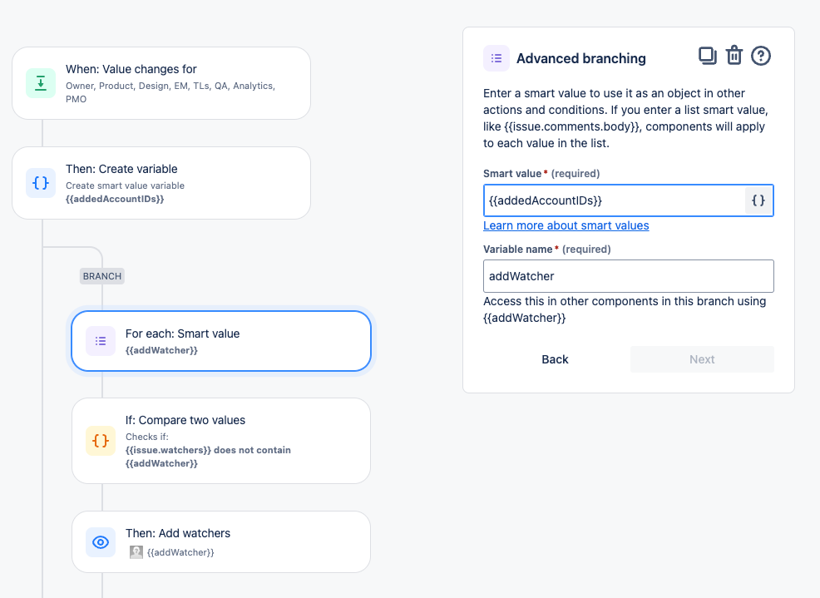Click the blue Create variable braces icon
Viewport: 820px width, 598px height.
tap(41, 183)
